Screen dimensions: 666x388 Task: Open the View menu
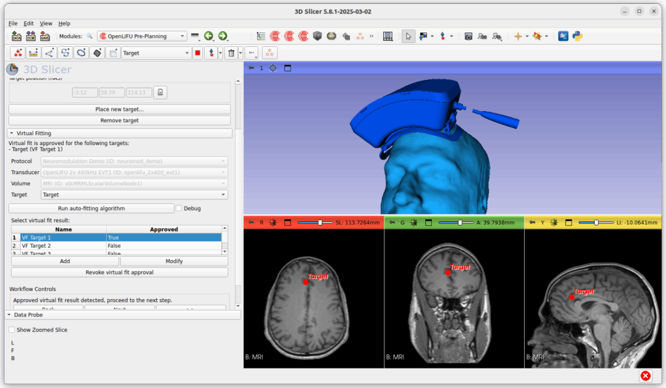tap(46, 23)
